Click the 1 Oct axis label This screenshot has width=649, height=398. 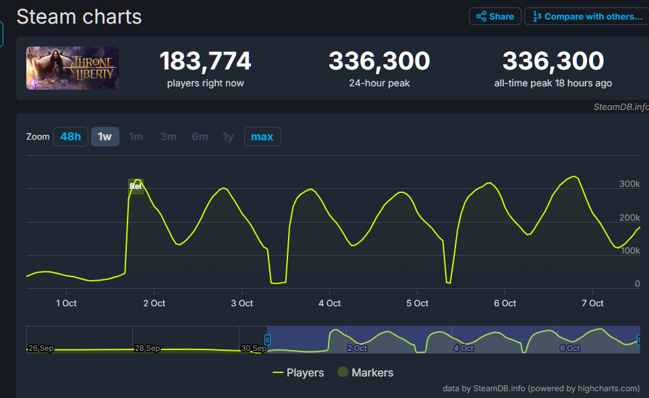[x=66, y=304]
